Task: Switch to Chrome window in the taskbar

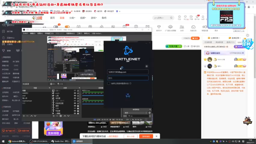Action: [x=17, y=141]
